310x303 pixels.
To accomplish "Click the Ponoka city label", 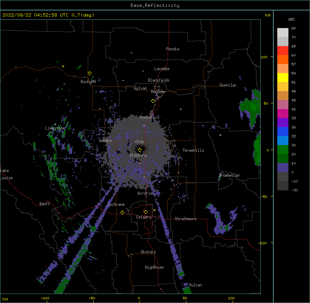I will [173, 49].
